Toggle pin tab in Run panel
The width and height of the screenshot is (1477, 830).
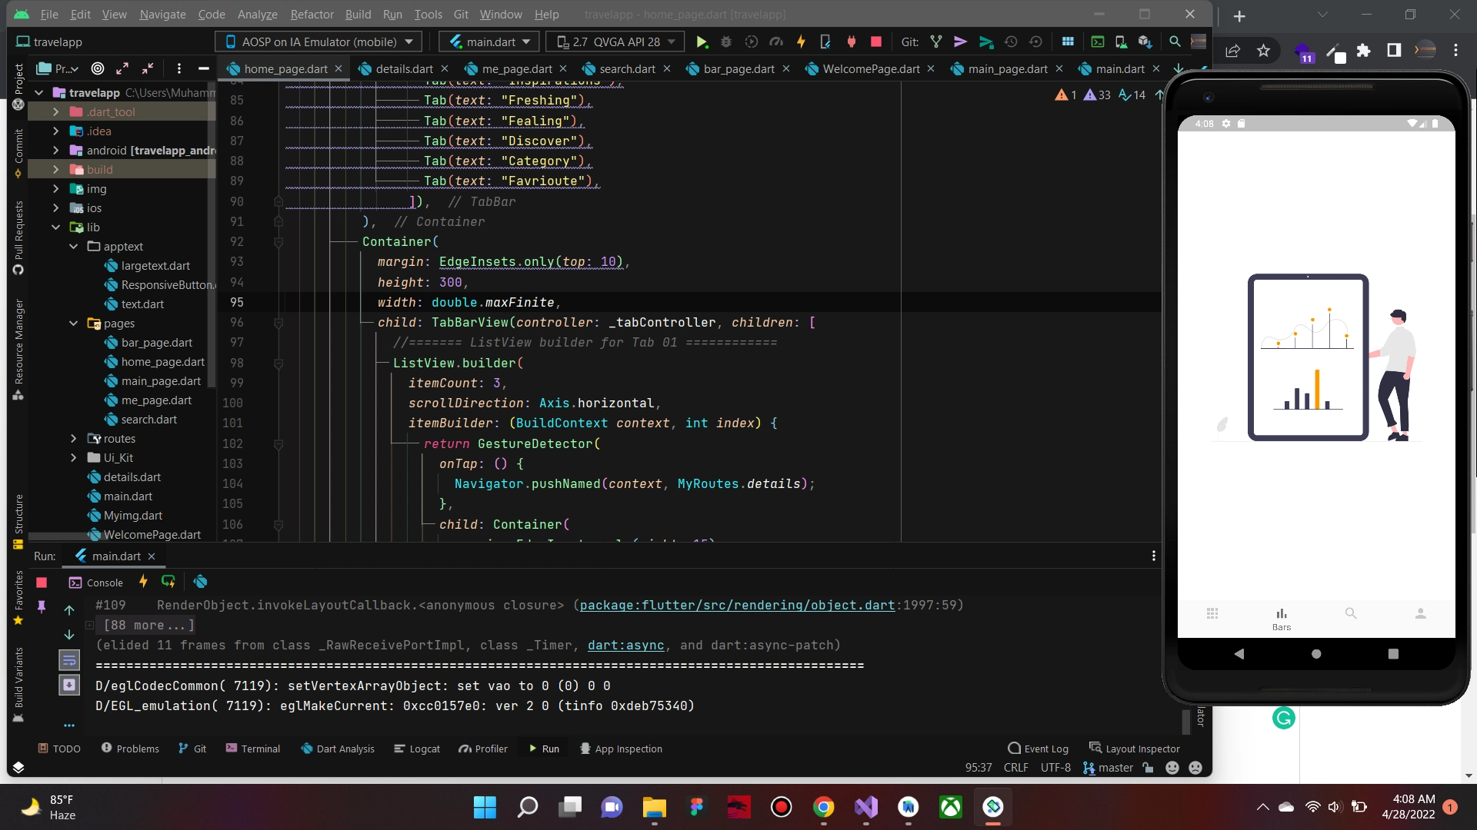click(42, 607)
